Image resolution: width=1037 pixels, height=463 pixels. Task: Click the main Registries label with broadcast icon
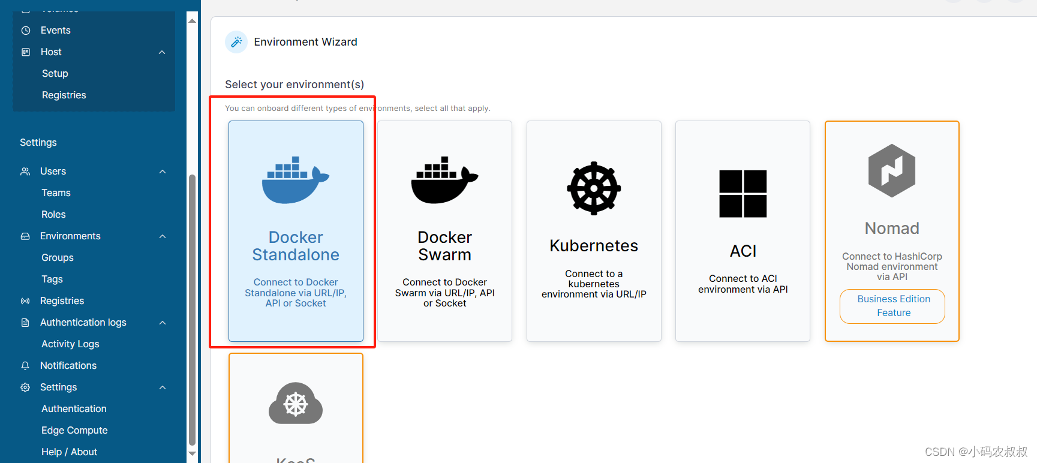coord(62,300)
